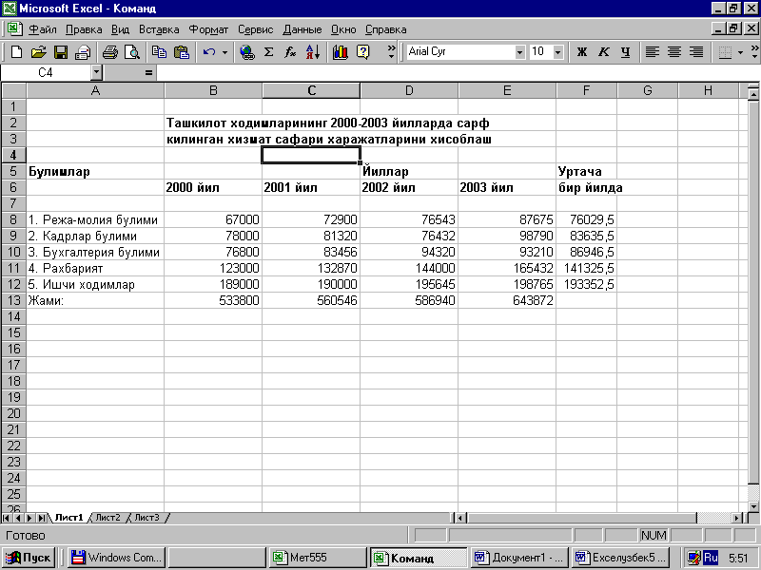The height and width of the screenshot is (570, 761).
Task: Align text right in the toolbar
Action: tap(696, 51)
